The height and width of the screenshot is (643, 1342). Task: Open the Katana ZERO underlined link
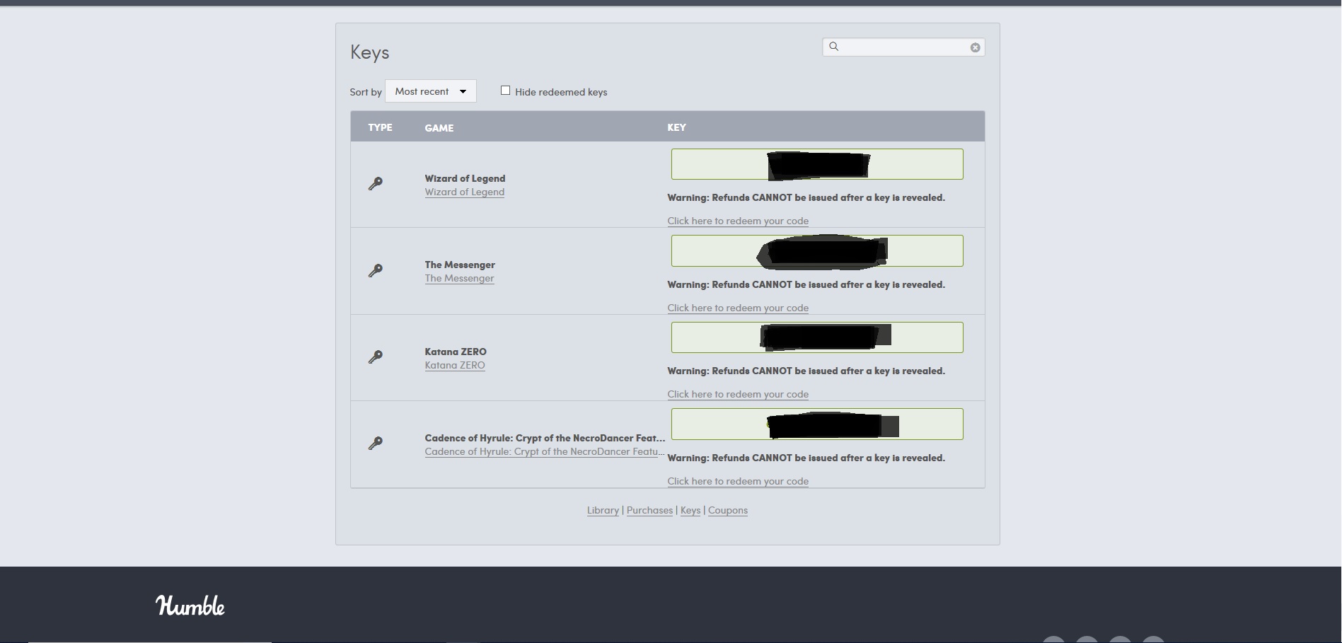pos(455,366)
